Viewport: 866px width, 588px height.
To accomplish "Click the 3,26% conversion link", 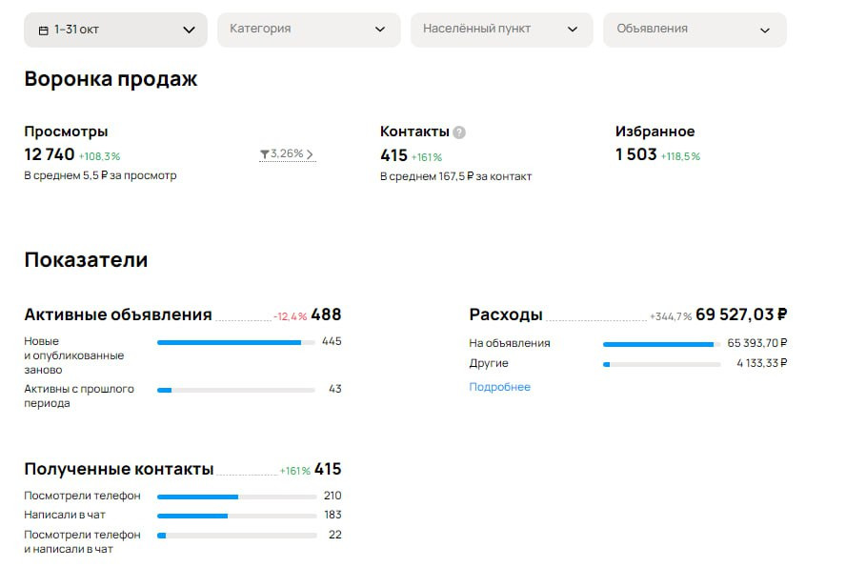I will pyautogui.click(x=288, y=153).
